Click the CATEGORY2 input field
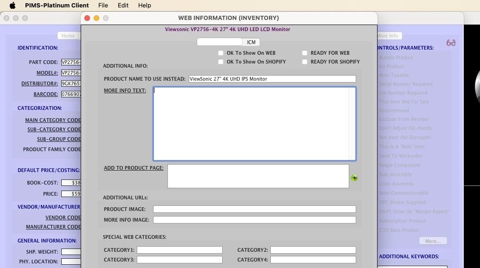The width and height of the screenshot is (480, 268). pyautogui.click(x=313, y=250)
